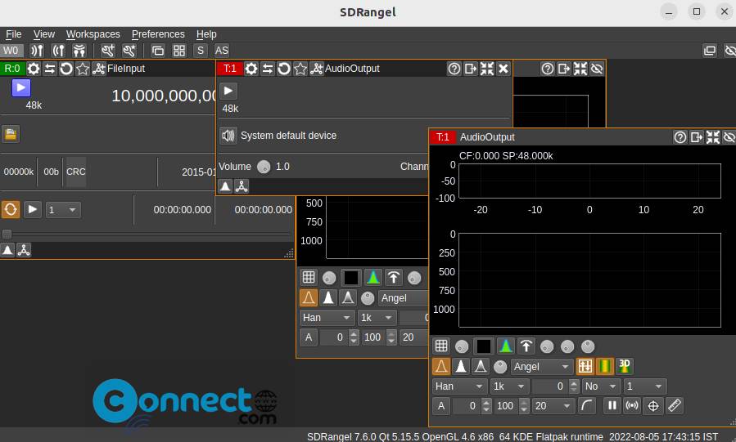Add a Tx device from the main toolbar
The height and width of the screenshot is (442, 736).
(58, 51)
